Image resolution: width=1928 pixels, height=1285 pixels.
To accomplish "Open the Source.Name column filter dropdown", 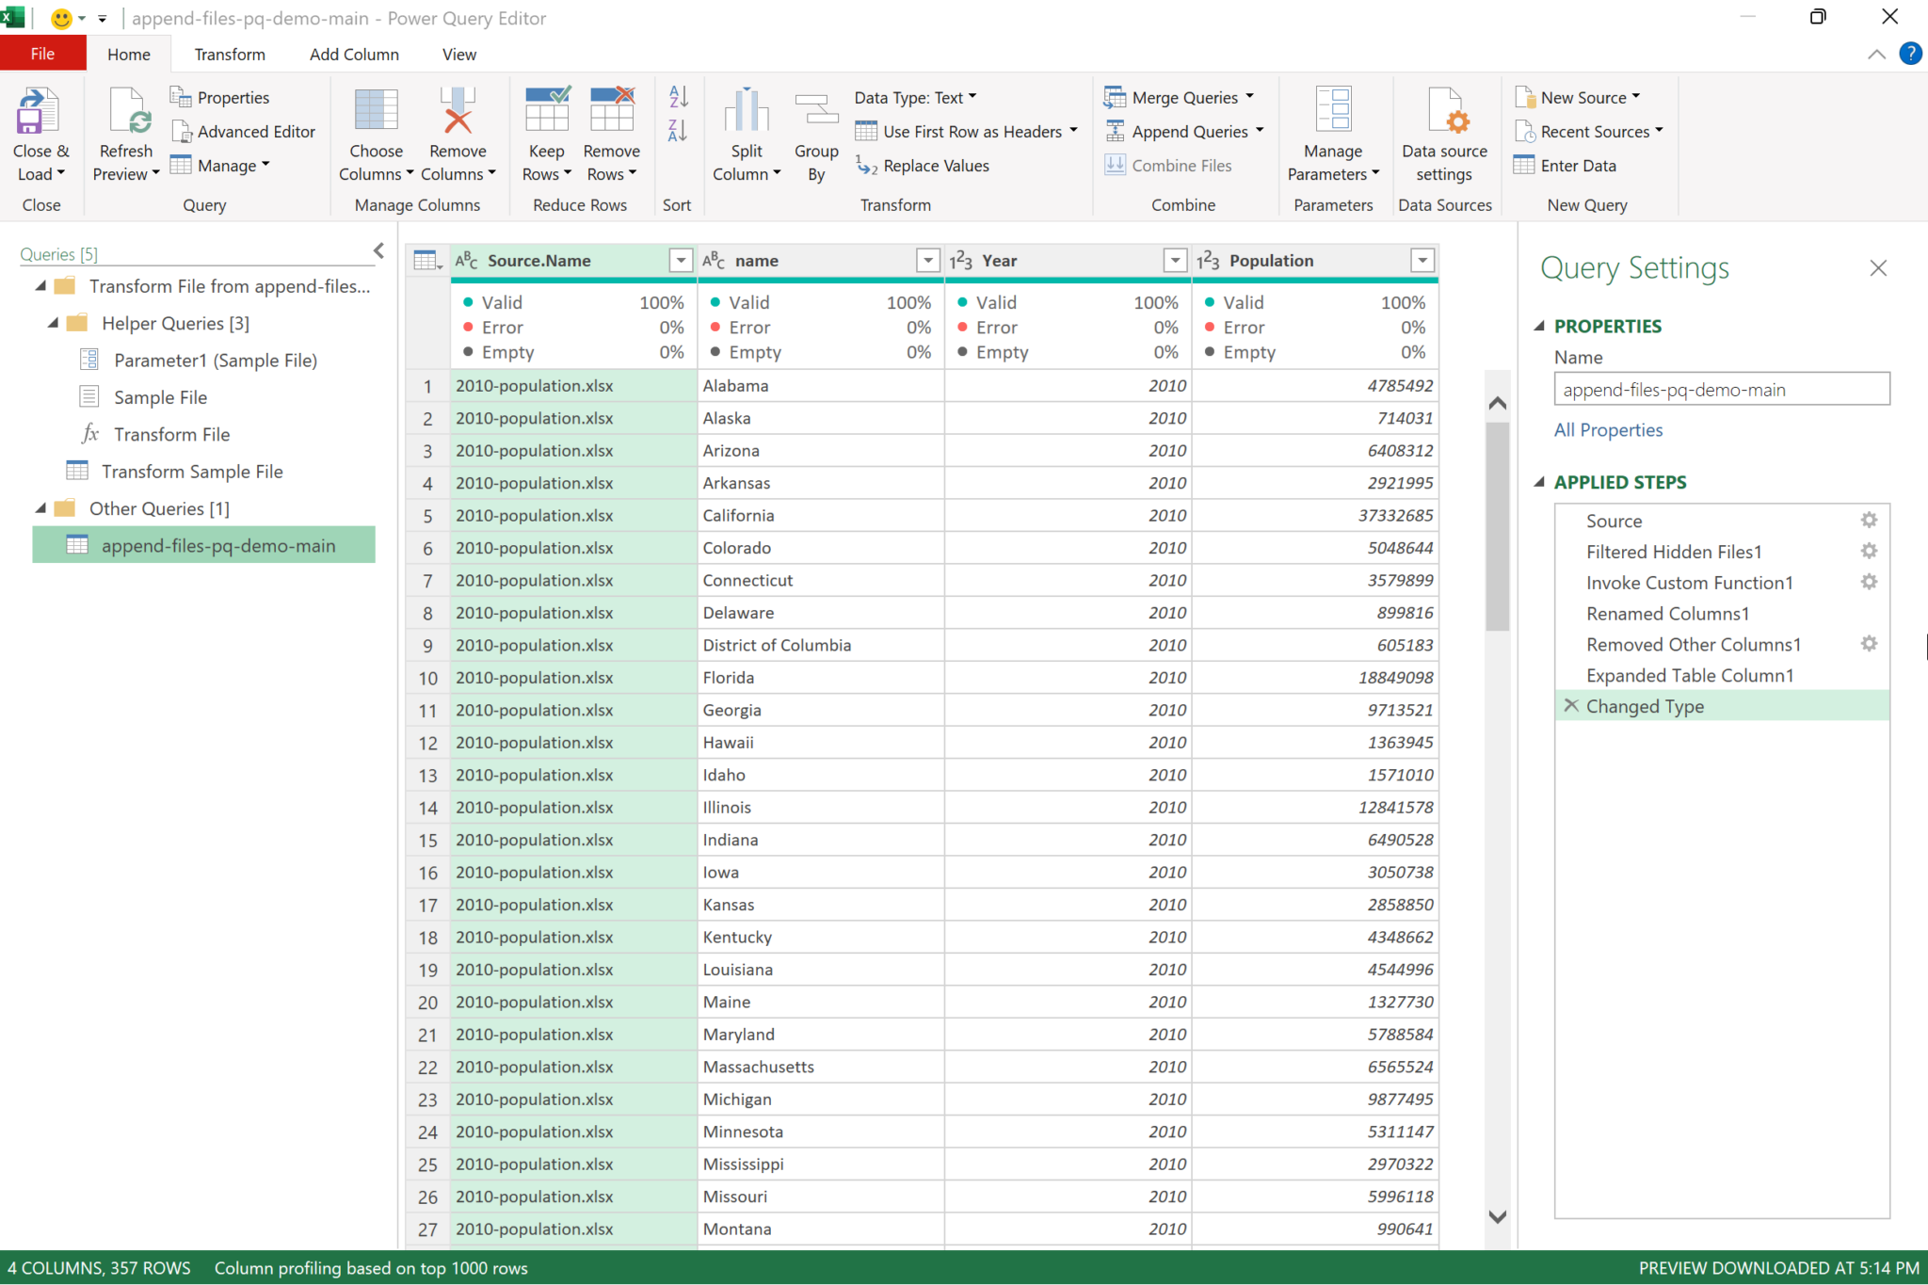I will point(681,261).
